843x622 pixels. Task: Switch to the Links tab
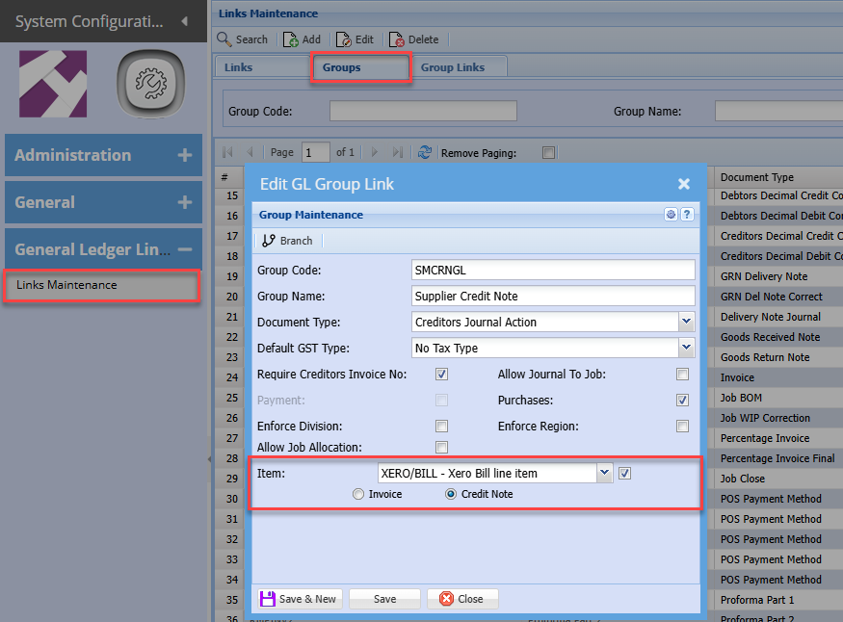(x=239, y=67)
